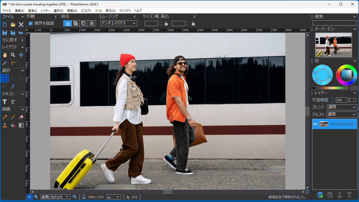This screenshot has height=202, width=359.
Task: Select the Clone stamp tool
Action: 4,125
